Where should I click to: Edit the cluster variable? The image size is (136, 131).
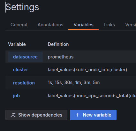tap(20, 70)
